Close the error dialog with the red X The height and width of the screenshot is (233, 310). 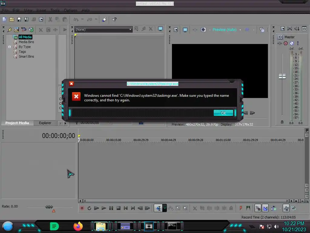tap(71, 84)
